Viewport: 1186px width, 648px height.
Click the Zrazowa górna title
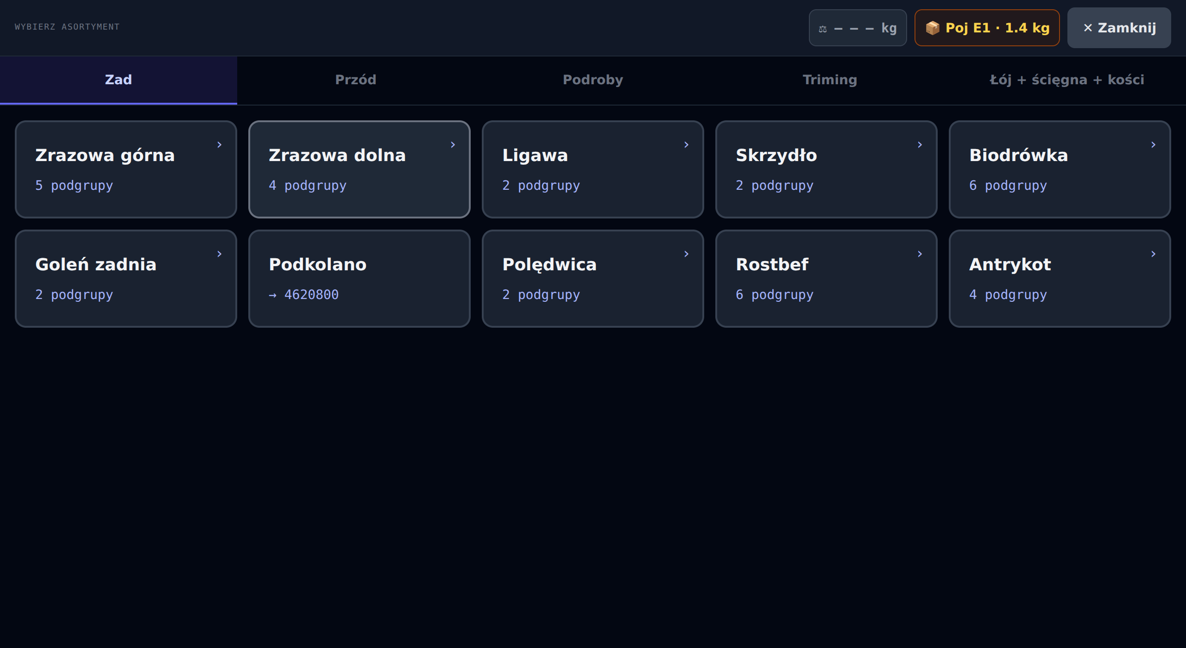pos(105,156)
